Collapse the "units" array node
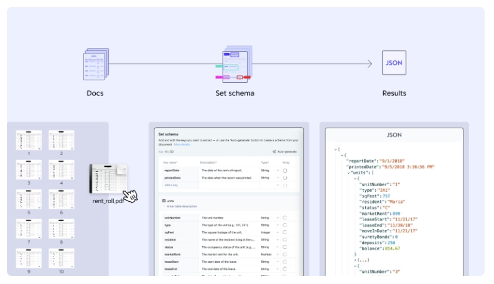Screen dimensions: 494x284 click(x=348, y=173)
